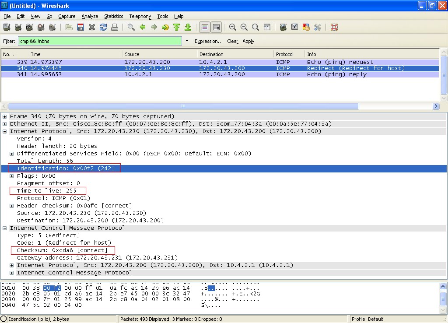Open preferences tools icon
The height and width of the screenshot is (323, 448).
click(x=318, y=27)
